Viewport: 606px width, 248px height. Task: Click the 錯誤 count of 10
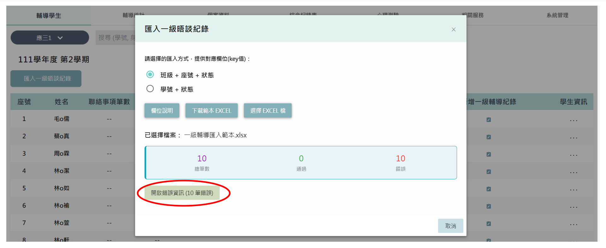(x=401, y=159)
